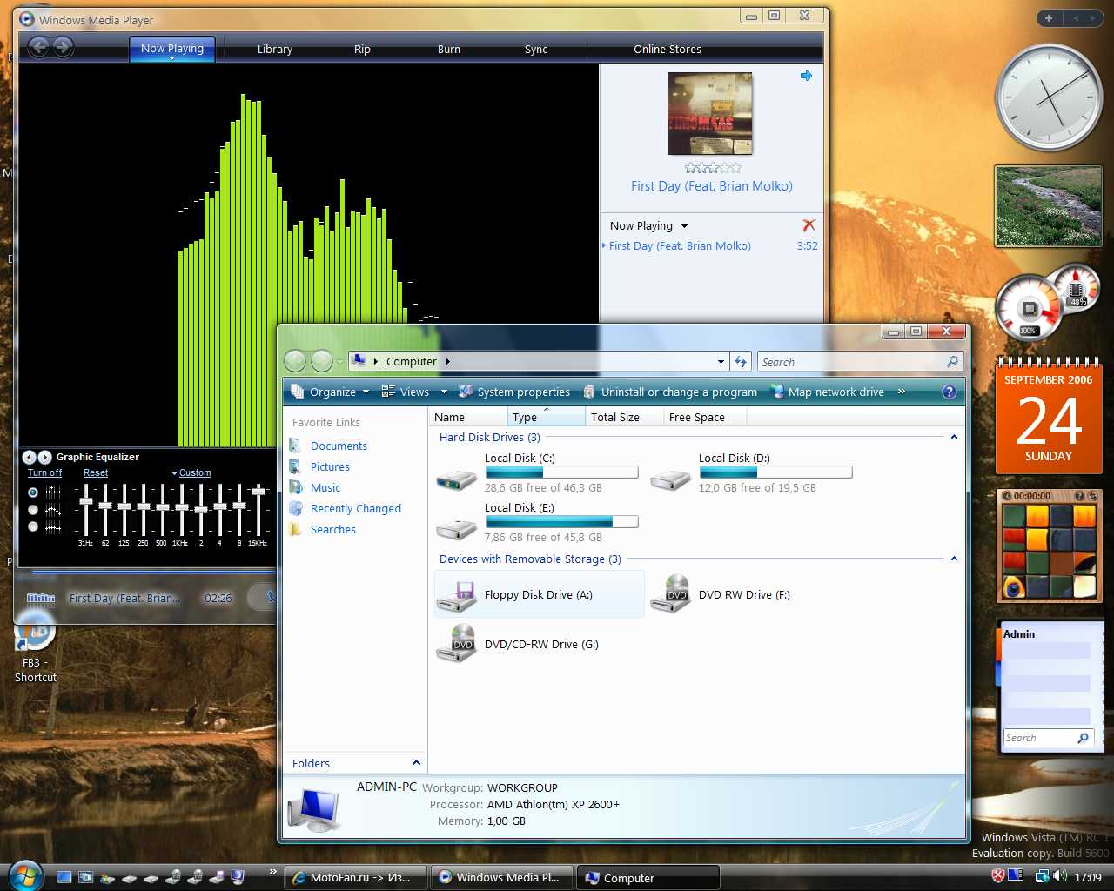Select independent equalizer sliders radio option
The image size is (1114, 891).
(x=33, y=492)
